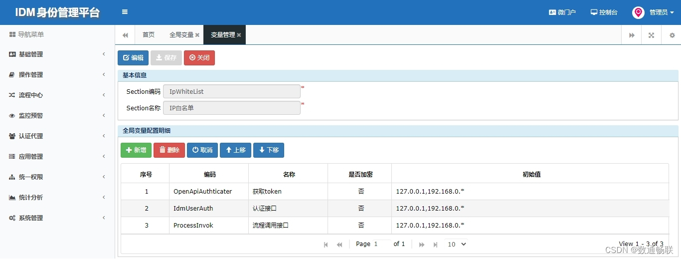Image resolution: width=681 pixels, height=259 pixels.
Task: Expand chevron beside 基础管理
Action: coord(104,54)
